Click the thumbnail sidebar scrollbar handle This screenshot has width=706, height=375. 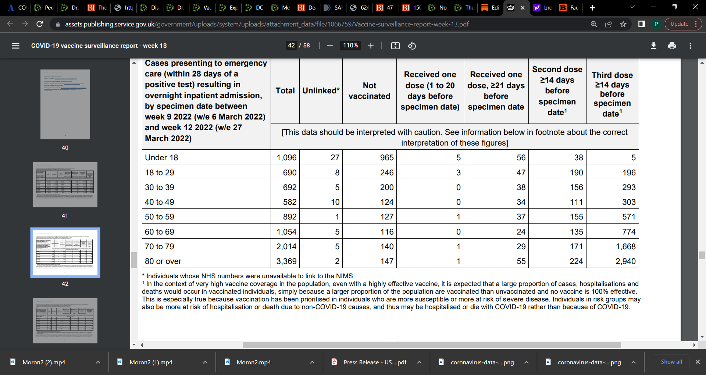pos(134,260)
